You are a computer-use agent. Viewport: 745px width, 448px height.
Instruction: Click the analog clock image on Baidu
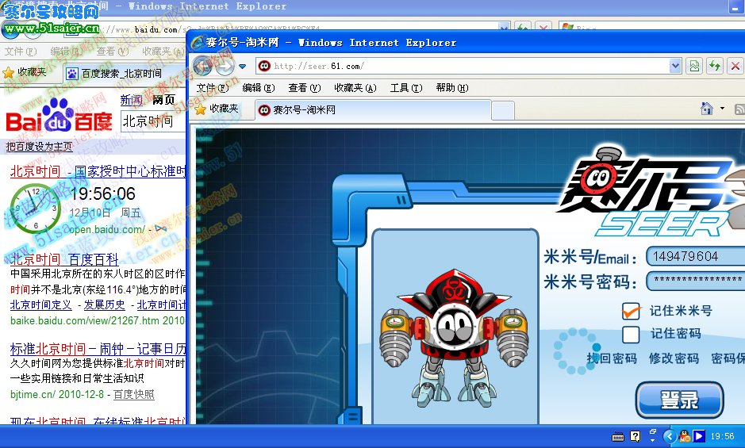(36, 209)
